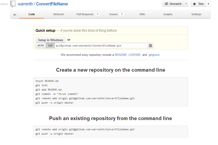
Task: Expand the Unwatch dropdown arrow
Action: point(186,4)
